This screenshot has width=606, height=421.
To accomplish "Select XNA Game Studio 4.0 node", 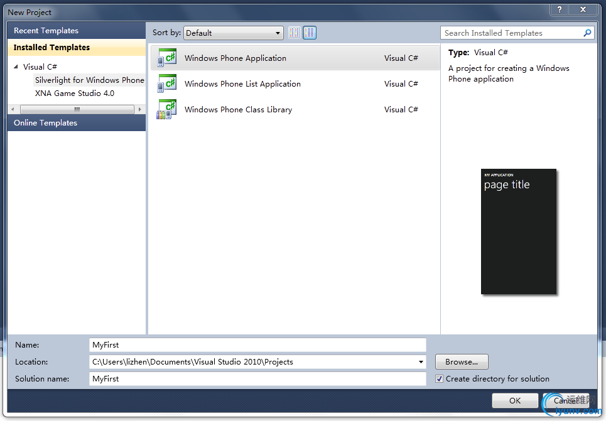I will (75, 93).
